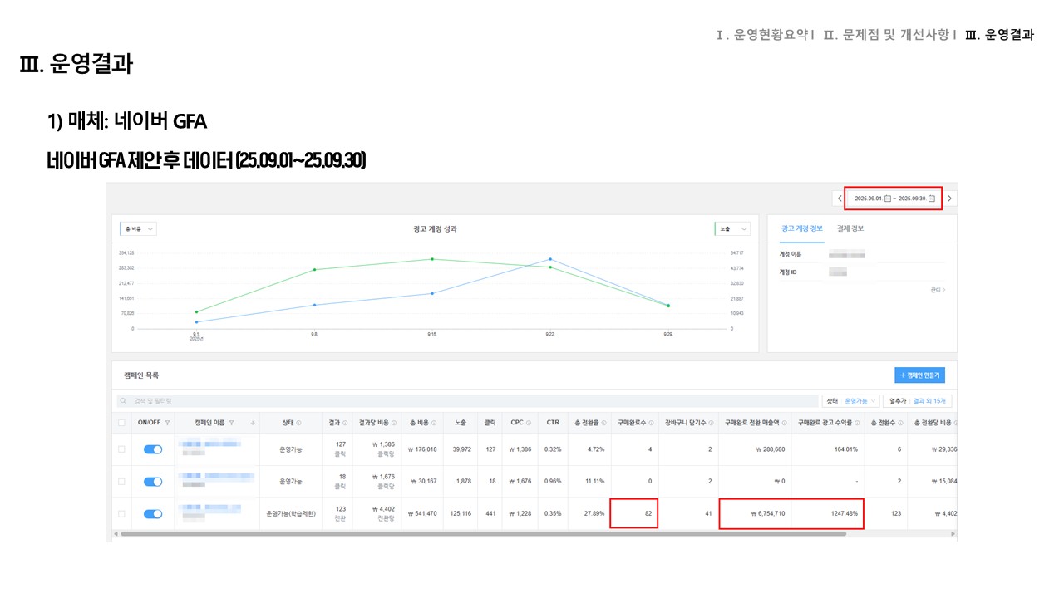Screen dimensions: 1064x598
Task: Switch to the 결제 정보 tab
Action: click(x=850, y=228)
